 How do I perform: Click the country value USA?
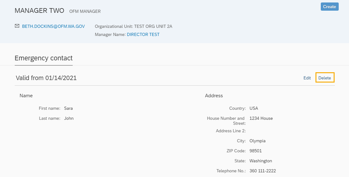coord(254,108)
